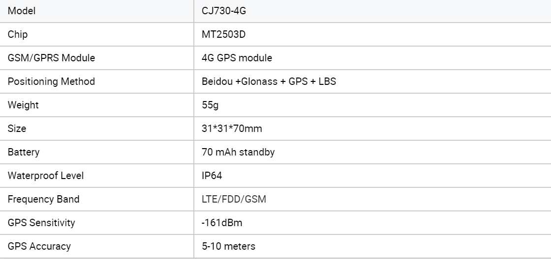Select the 70 mAh standby value
The width and height of the screenshot is (551, 259).
238,152
